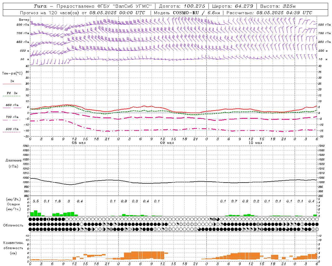This screenshot has height=266, width=332.
Task: Click the "0.7" precipitation total value
Action: (x=234, y=201)
